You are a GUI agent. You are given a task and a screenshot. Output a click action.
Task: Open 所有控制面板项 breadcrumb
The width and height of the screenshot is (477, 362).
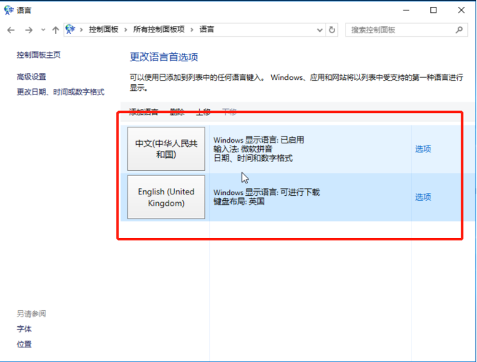159,30
